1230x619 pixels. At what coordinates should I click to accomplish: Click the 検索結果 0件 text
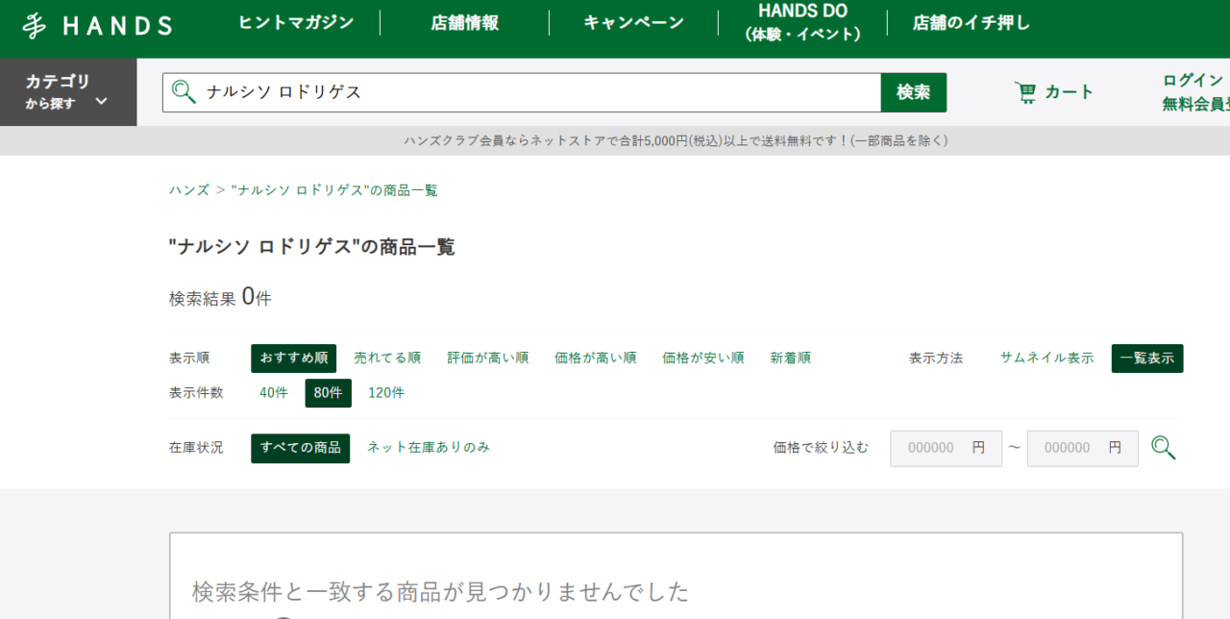pos(220,298)
